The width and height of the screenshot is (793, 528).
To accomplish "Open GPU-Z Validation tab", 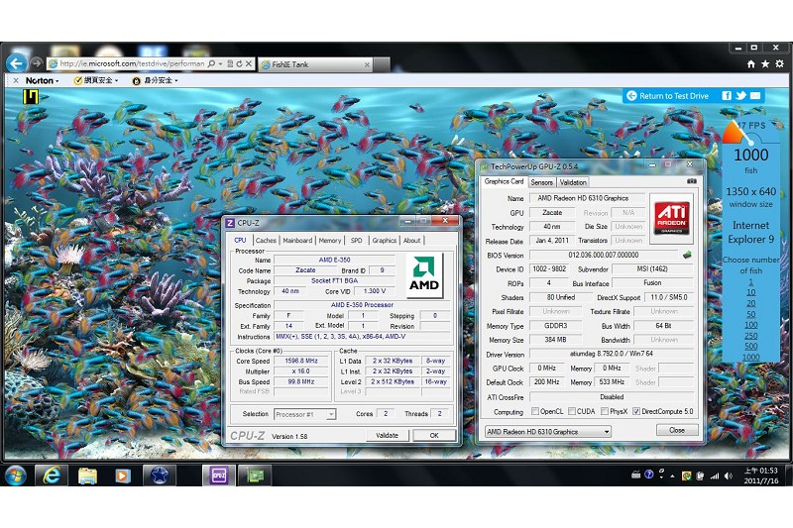I will click(x=573, y=182).
